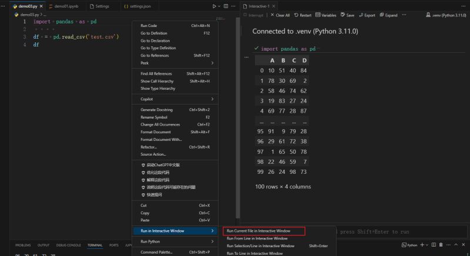Open the OUTPUT panel tab
The image size is (470, 256).
pos(43,245)
